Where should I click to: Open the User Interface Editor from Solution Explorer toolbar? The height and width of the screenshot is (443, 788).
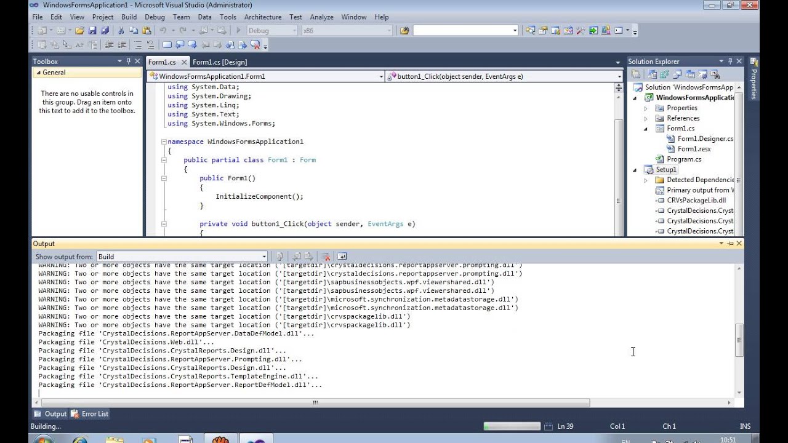tap(690, 74)
